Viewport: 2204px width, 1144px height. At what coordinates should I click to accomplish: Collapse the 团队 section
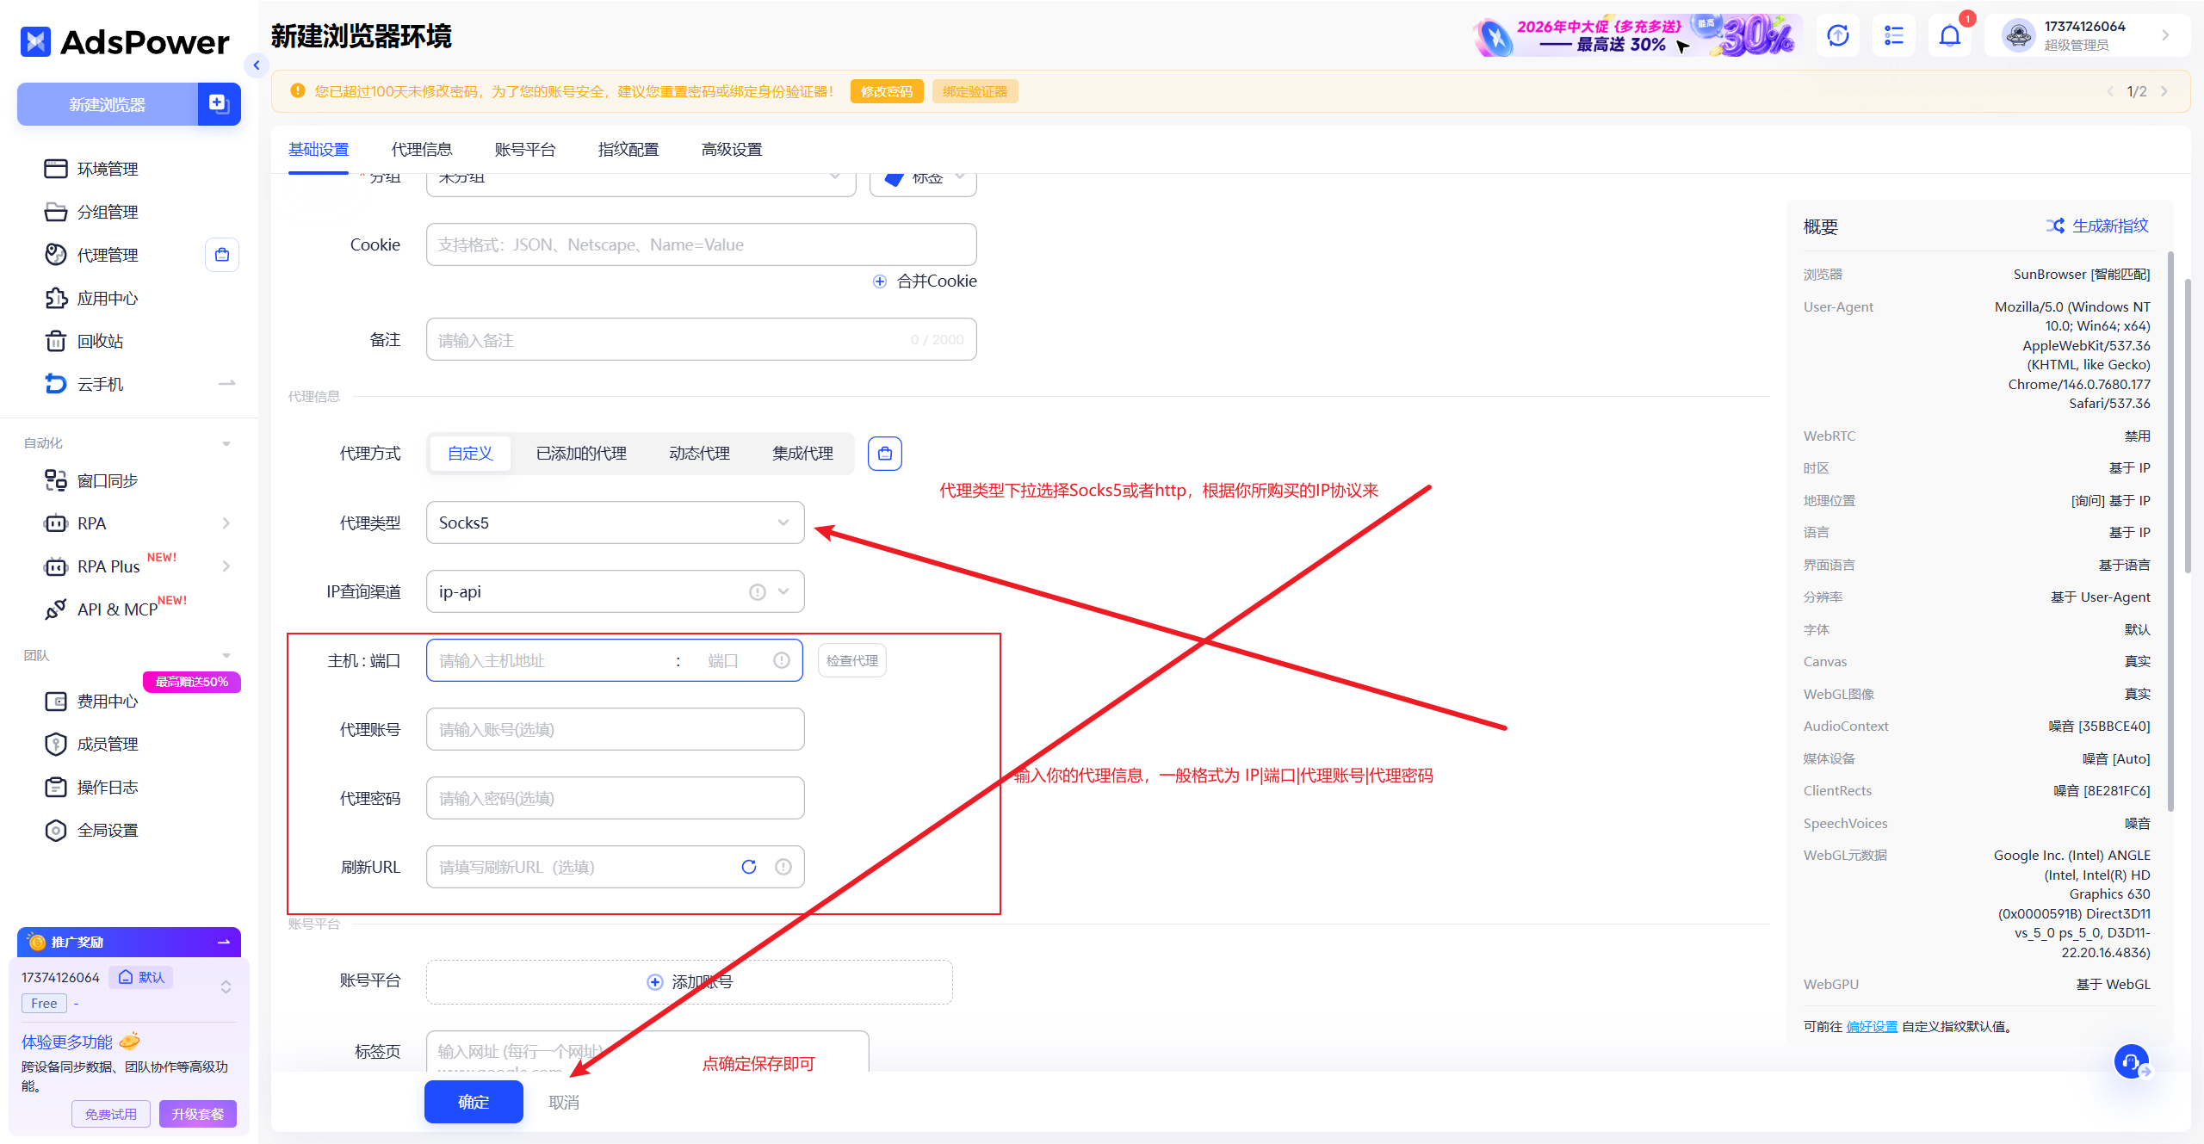[x=226, y=656]
